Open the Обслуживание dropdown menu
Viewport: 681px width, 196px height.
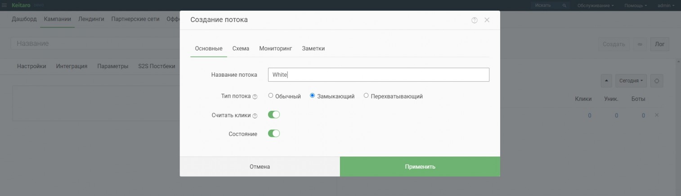tap(596, 5)
